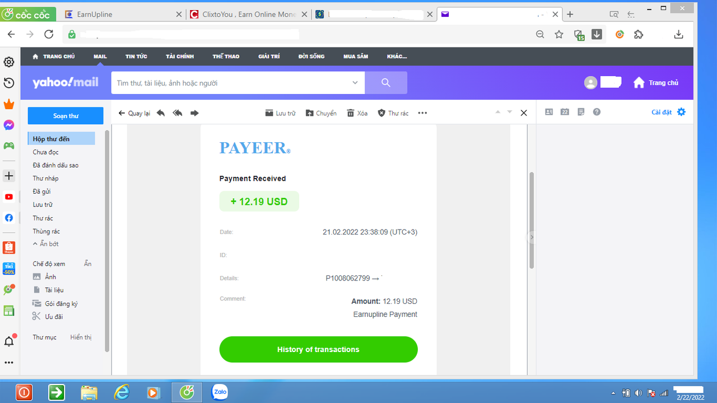The image size is (717, 403).
Task: Open notifications bell in browser sidebar
Action: pyautogui.click(x=9, y=341)
